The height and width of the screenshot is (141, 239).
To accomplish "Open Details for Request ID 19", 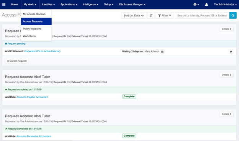I will pos(226,75).
